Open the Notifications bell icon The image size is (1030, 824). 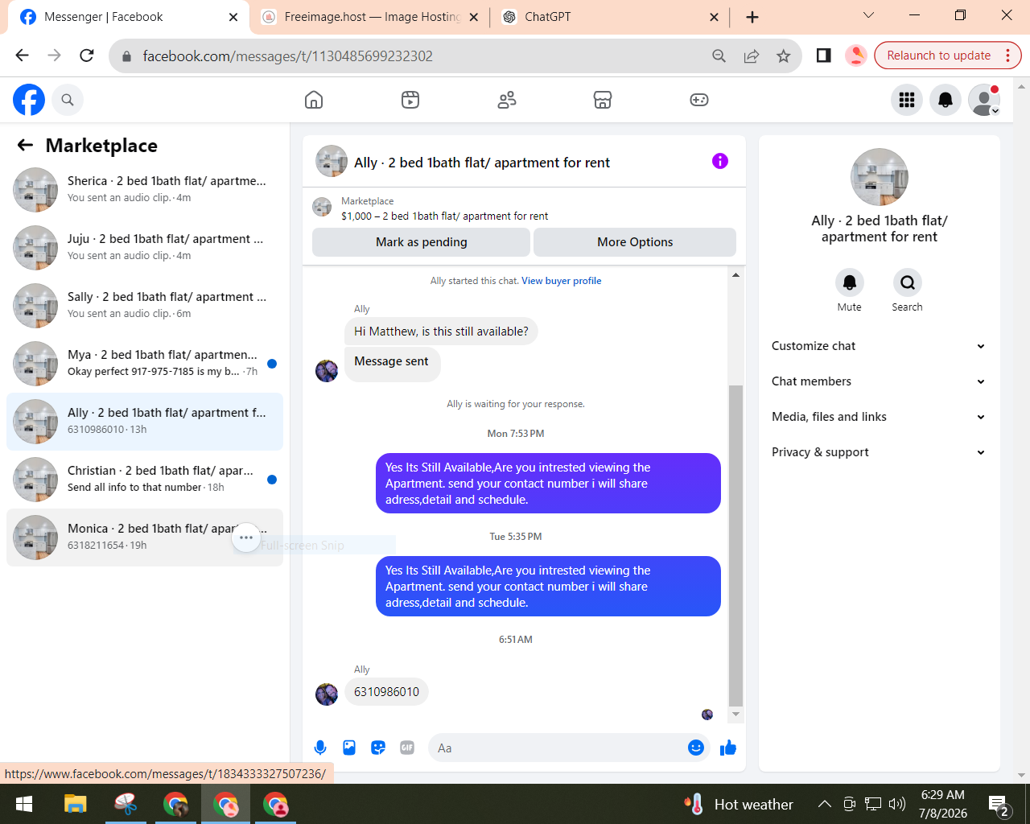[946, 100]
